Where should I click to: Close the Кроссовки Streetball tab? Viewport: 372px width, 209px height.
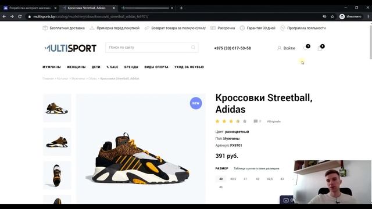pos(114,8)
